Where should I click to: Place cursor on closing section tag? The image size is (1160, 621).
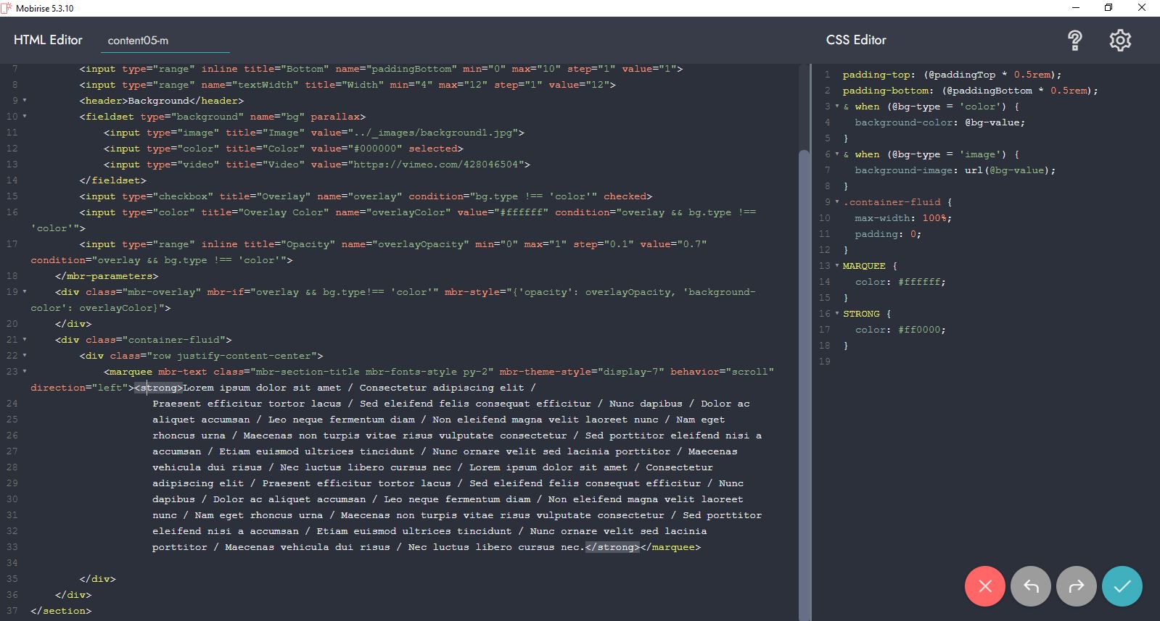pos(62,611)
